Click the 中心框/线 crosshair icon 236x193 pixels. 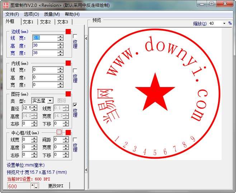coord(59,132)
